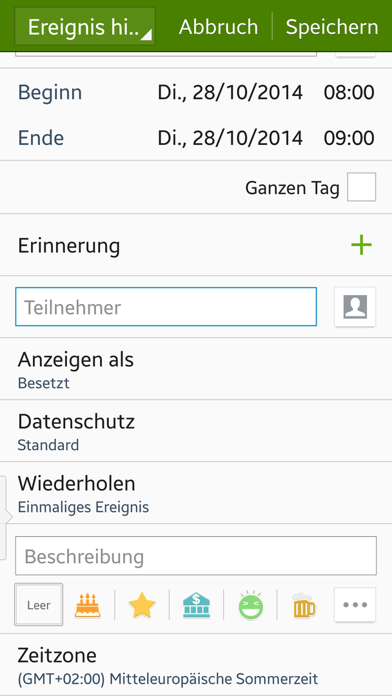Change Wiederholen Einmaliges Ereignis setting
Screen dimensions: 392x696
(196, 493)
